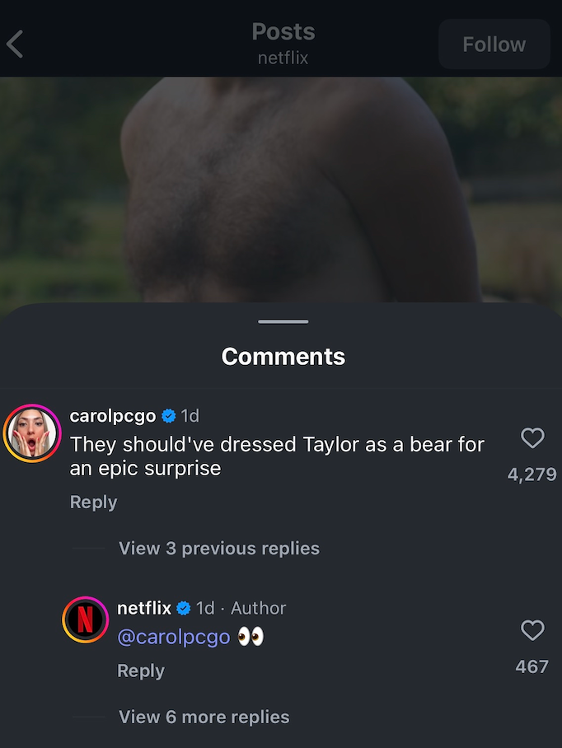Viewport: 562px width, 748px height.
Task: Like carolpcgo's comment with the heart icon
Action: [532, 438]
